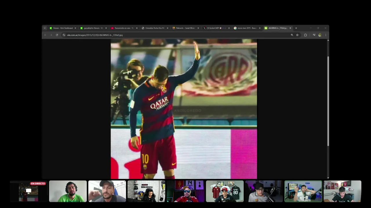The width and height of the screenshot is (371, 208).
Task: Open the Chrome three-dot menu
Action: click(x=325, y=35)
